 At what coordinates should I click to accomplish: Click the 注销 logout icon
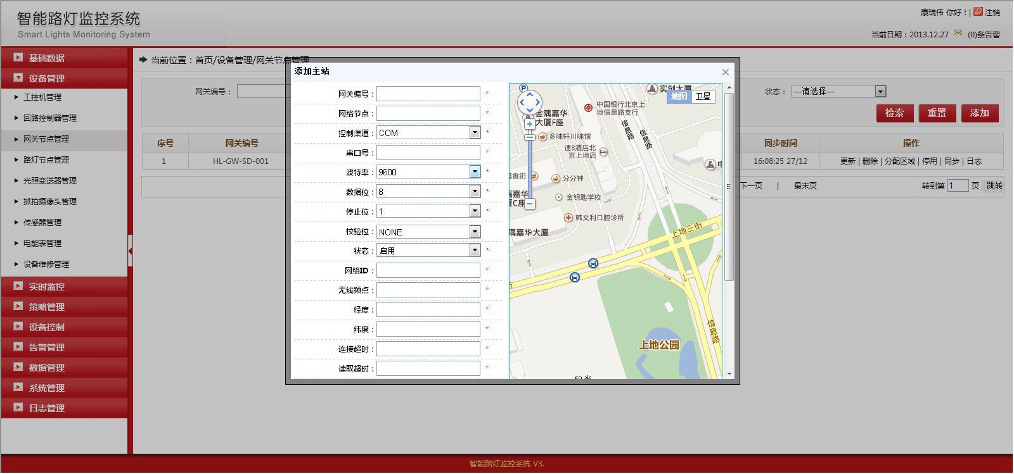click(x=978, y=11)
